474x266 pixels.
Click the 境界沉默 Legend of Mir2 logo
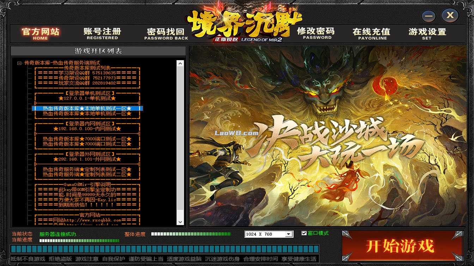[x=244, y=25]
